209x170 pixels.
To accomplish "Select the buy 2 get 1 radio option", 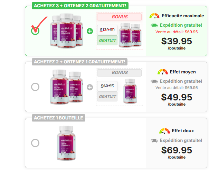I will click(x=35, y=87).
